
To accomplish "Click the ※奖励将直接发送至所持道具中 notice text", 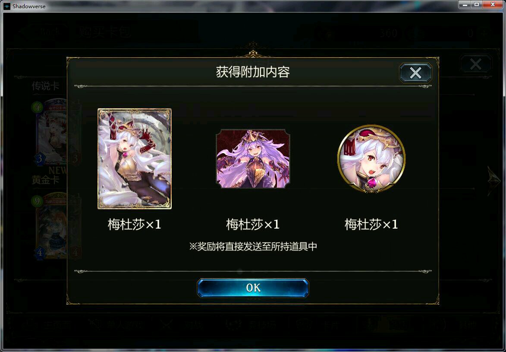I will (253, 246).
